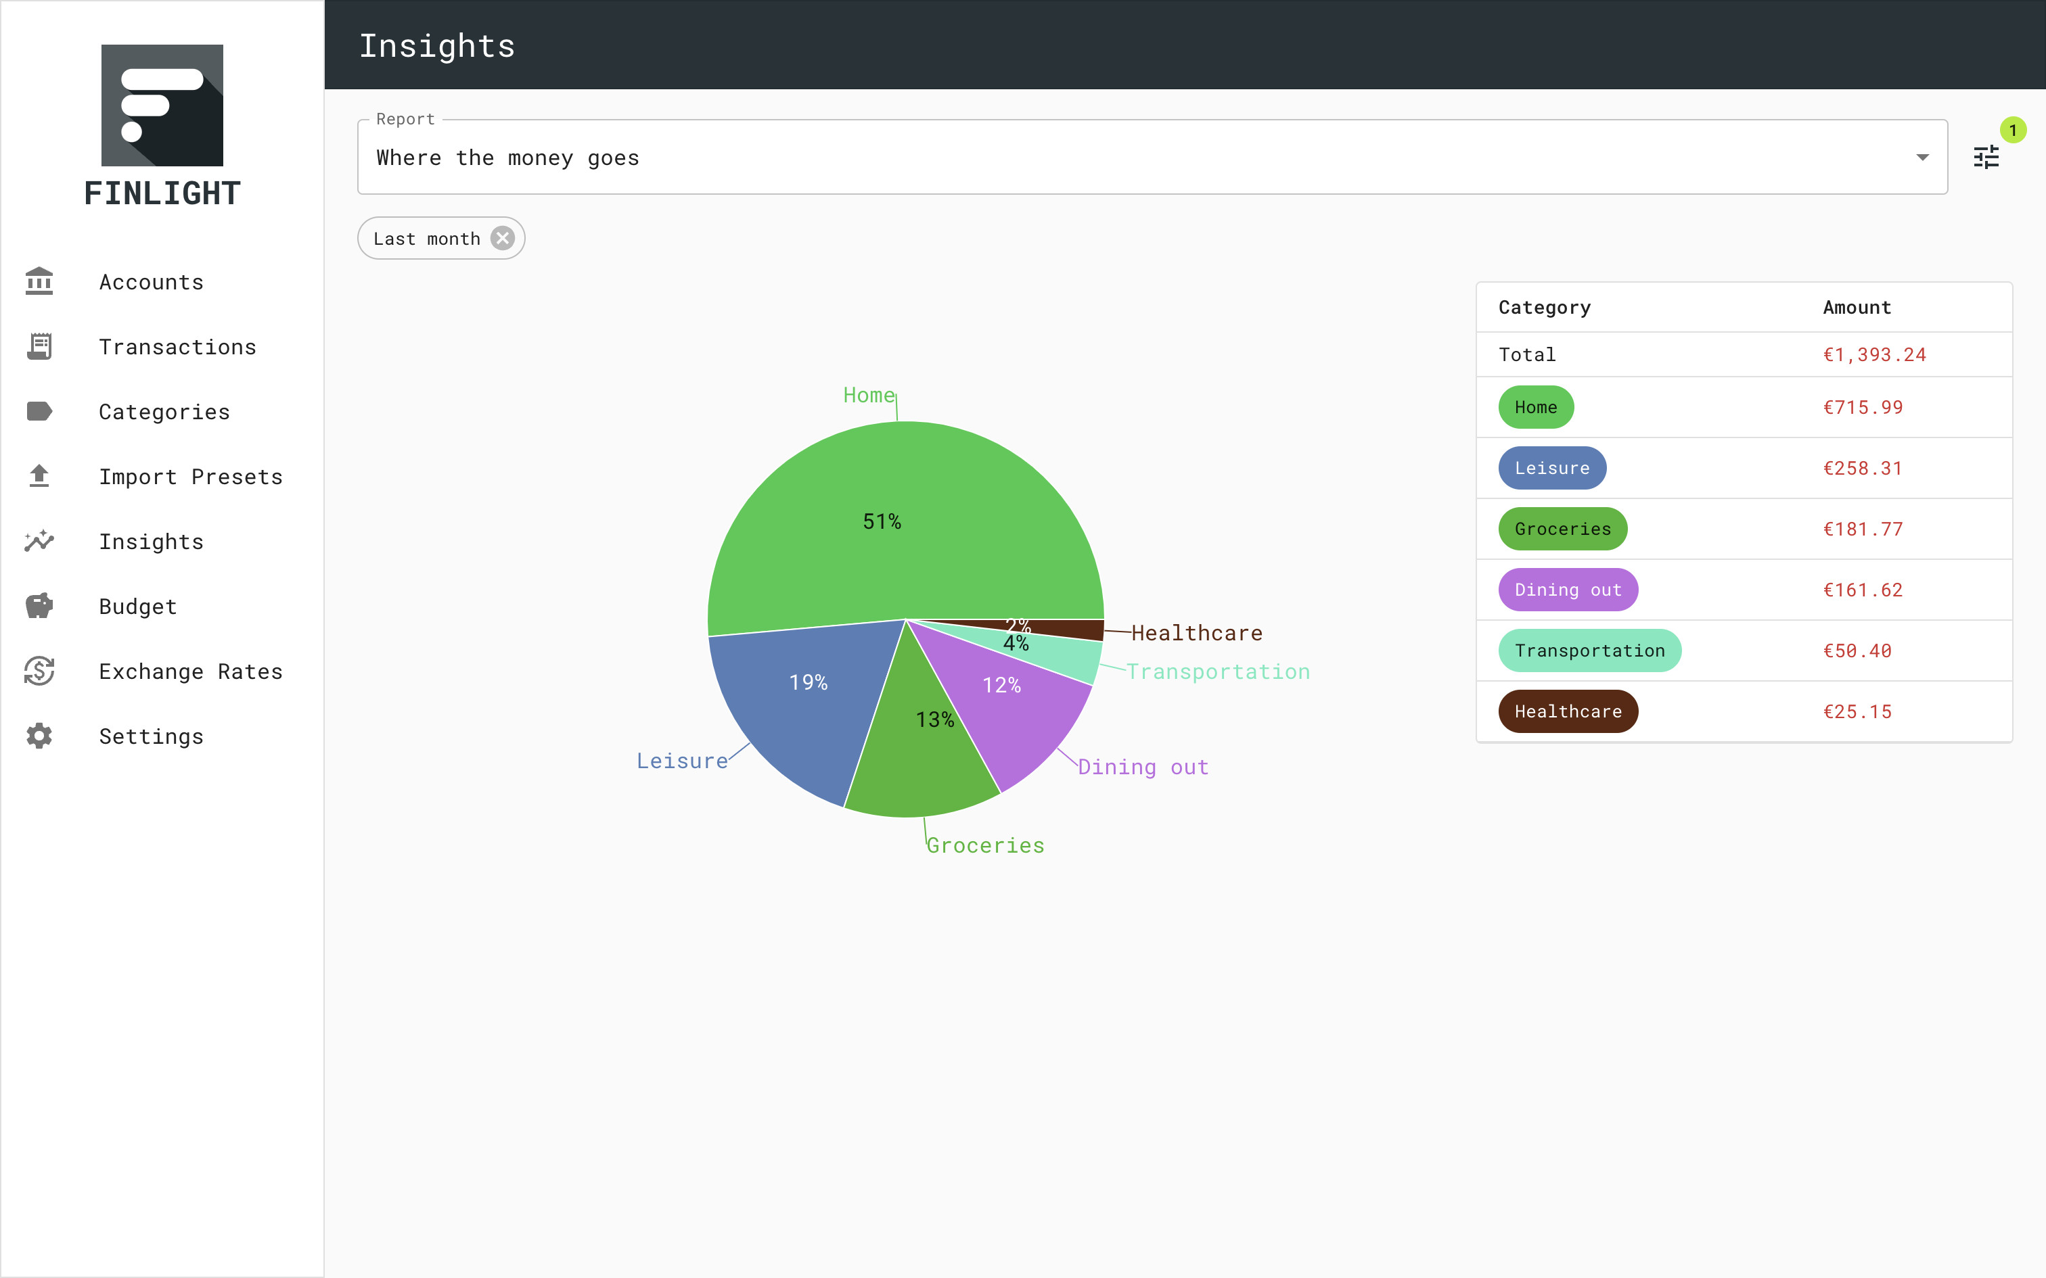Click the Categories tag icon
Image resolution: width=2046 pixels, height=1278 pixels.
[x=39, y=412]
